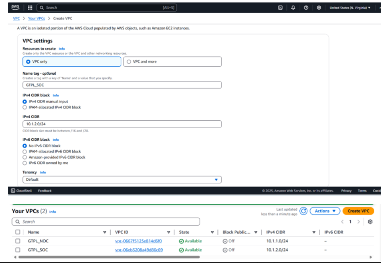Open the settings gear in top bar
This screenshot has height=263, width=381.
[x=319, y=8]
